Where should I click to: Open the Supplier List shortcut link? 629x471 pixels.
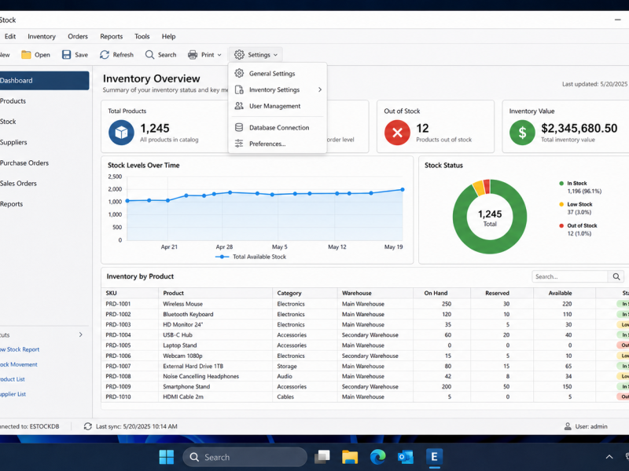[13, 394]
